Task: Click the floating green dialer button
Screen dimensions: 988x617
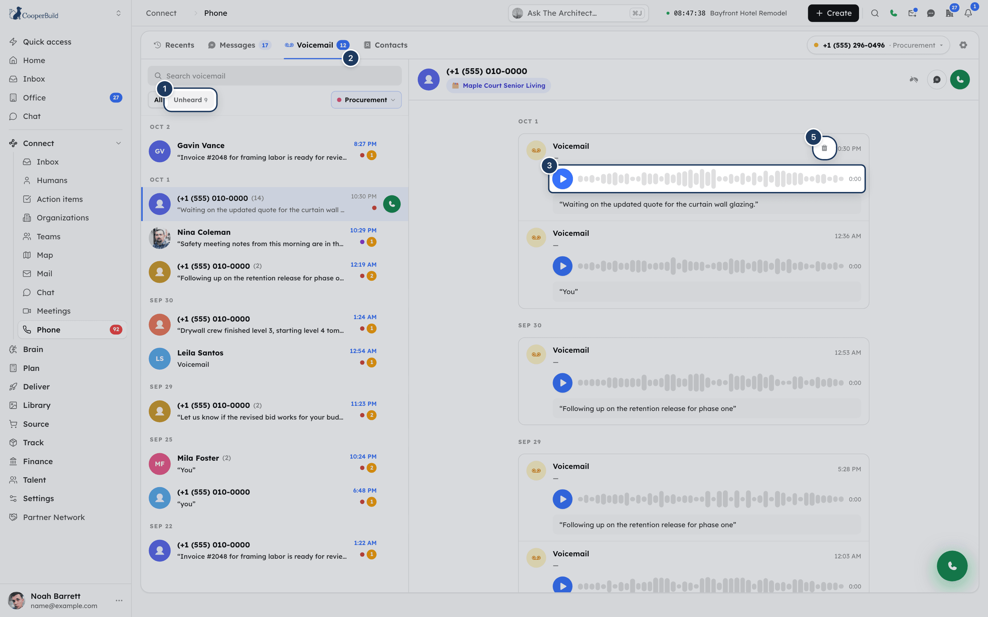Action: coord(952,566)
